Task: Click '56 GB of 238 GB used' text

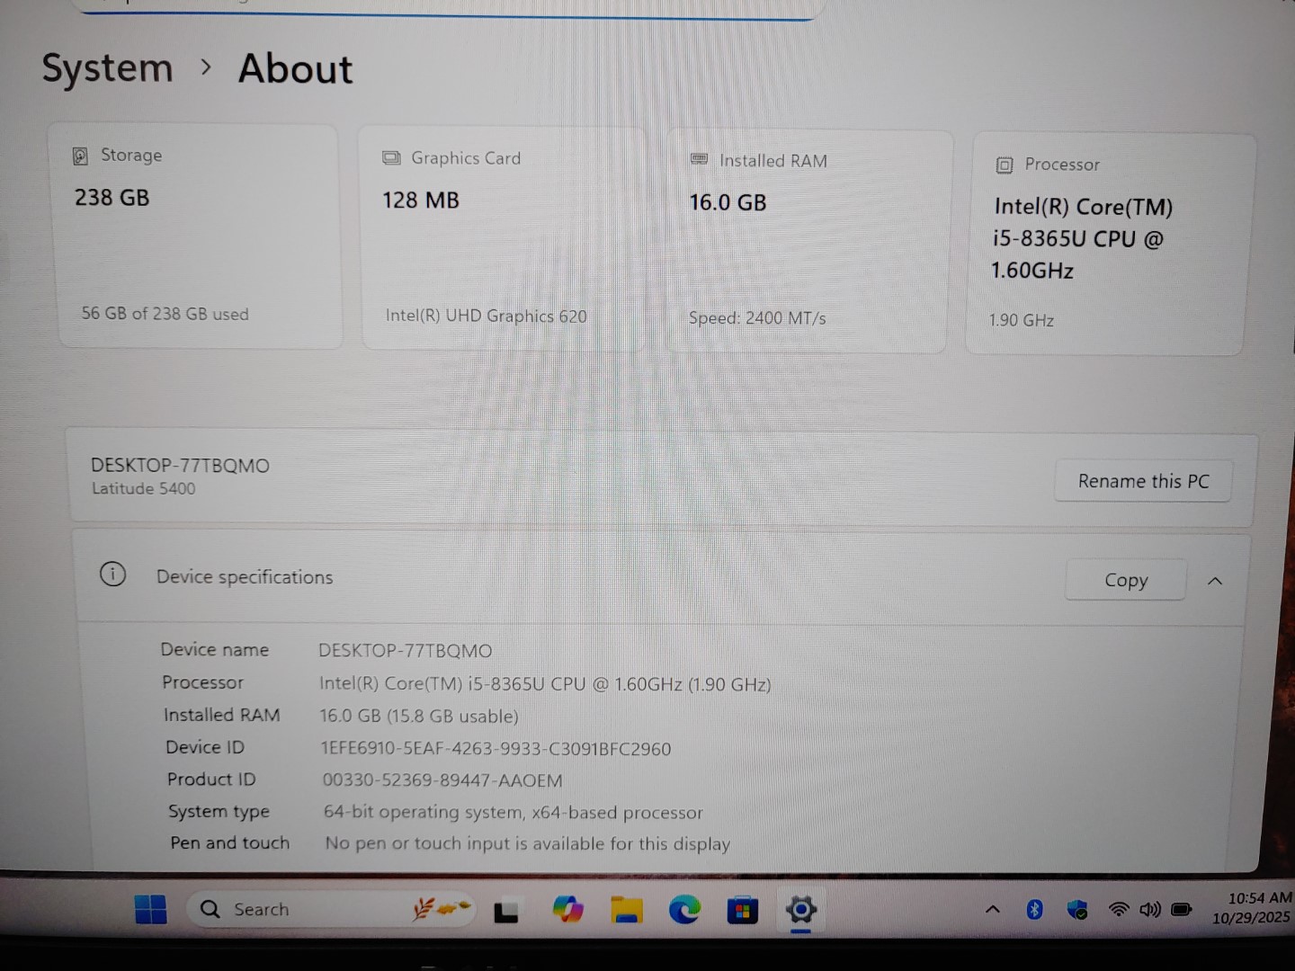Action: 165,314
